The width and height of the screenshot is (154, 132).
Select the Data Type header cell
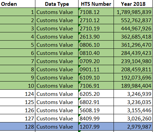57,4
